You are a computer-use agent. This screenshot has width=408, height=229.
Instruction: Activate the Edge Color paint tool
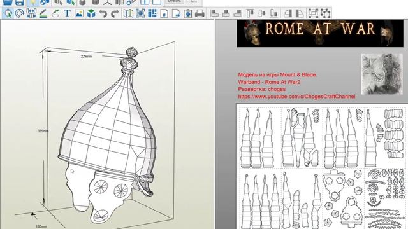point(55,13)
